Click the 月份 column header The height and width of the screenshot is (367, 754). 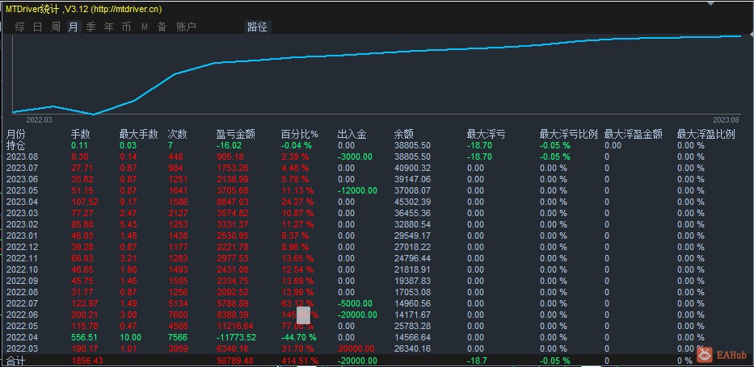click(x=15, y=135)
